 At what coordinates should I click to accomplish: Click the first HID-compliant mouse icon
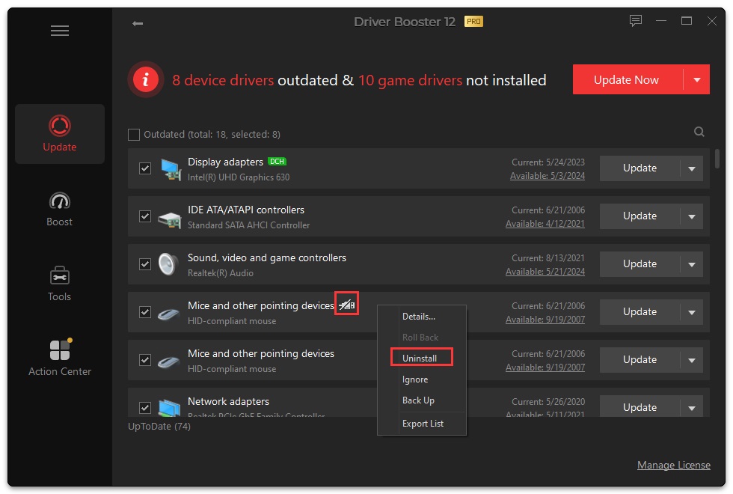[x=168, y=314]
